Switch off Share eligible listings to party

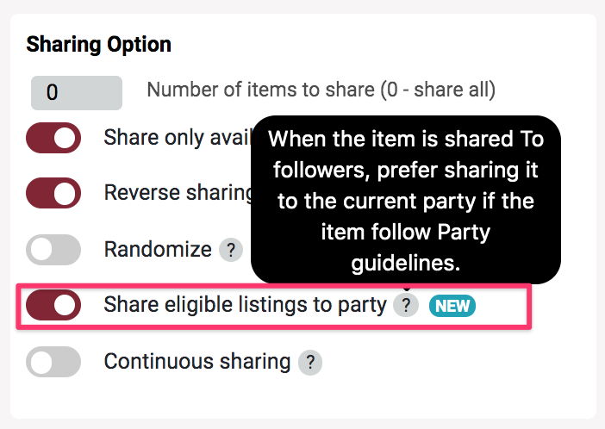53,305
